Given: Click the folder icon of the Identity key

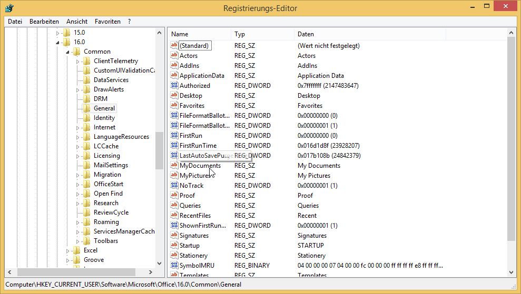Looking at the screenshot, I should (x=87, y=118).
